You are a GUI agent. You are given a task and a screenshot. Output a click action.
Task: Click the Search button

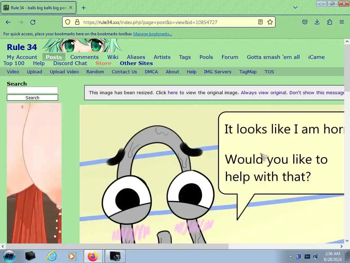pyautogui.click(x=32, y=98)
